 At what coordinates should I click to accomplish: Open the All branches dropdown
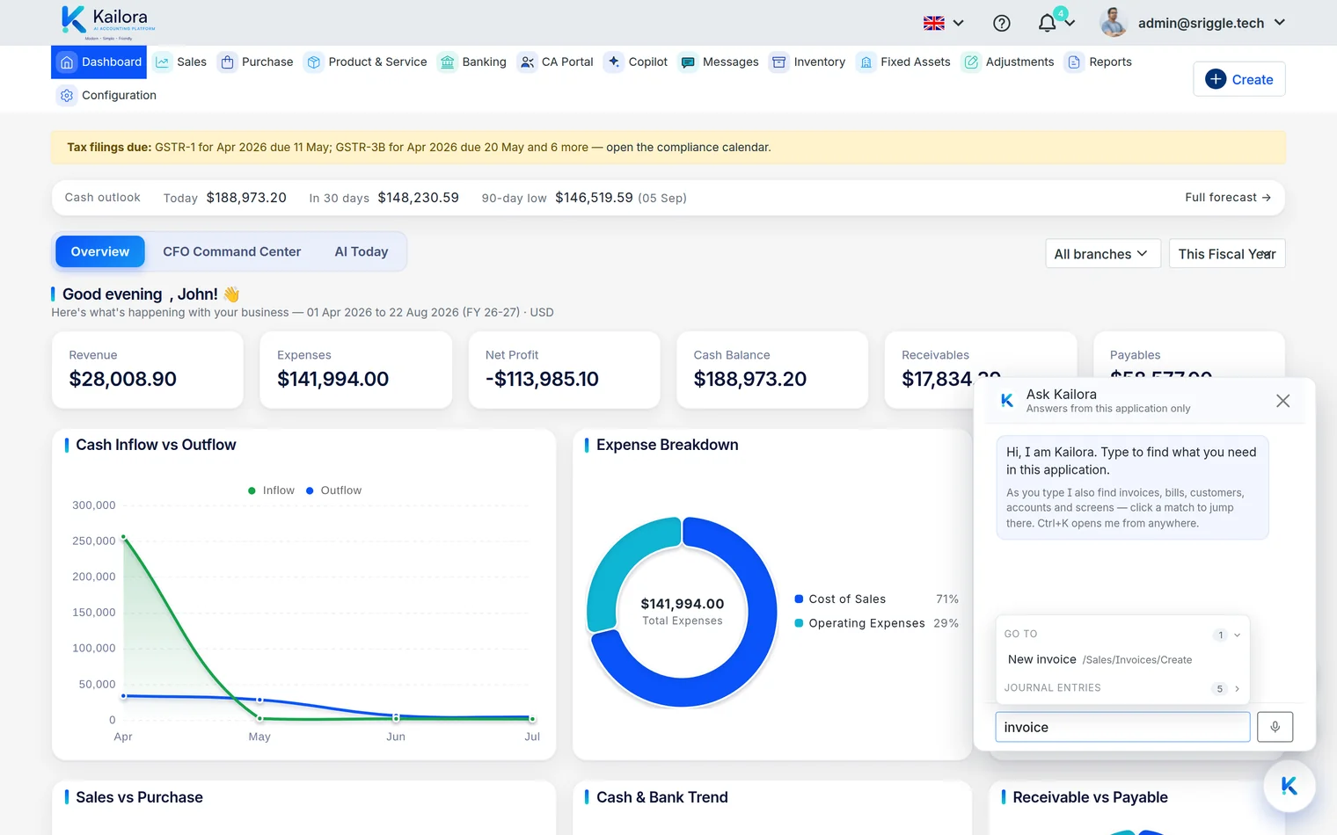pyautogui.click(x=1103, y=254)
